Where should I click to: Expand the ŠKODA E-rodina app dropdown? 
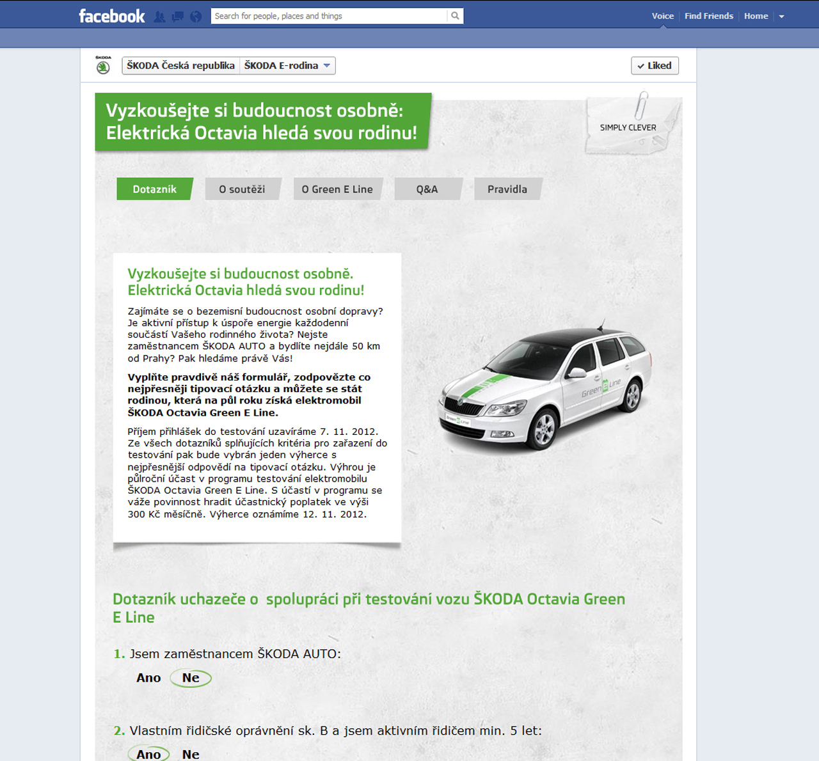tap(287, 65)
